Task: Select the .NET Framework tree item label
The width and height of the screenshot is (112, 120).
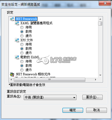Action: tap(26, 19)
